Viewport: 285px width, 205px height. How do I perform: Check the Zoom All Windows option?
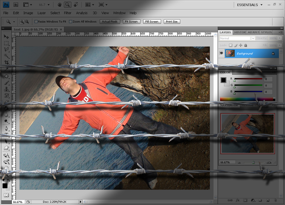tap(70, 22)
